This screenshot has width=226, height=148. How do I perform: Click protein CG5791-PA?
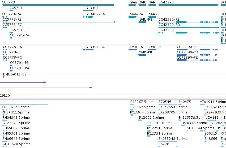pyautogui.click(x=20, y=68)
